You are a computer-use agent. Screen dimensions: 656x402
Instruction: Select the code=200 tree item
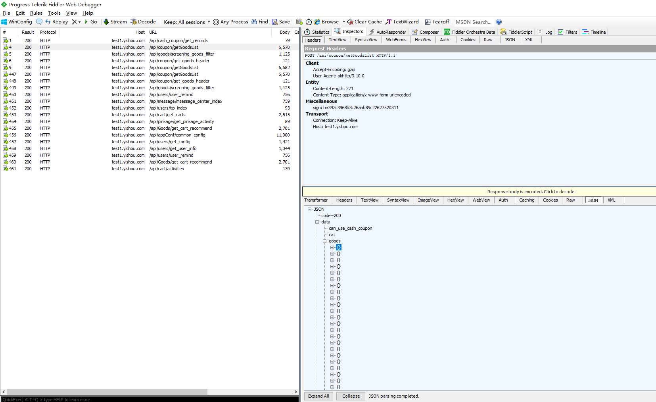tap(331, 215)
